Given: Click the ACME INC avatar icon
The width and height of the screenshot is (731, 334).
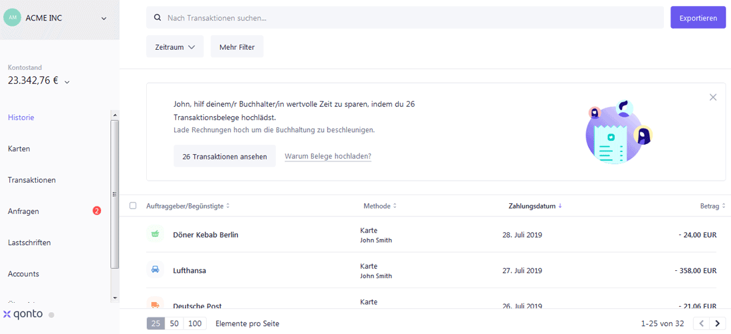Looking at the screenshot, I should 12,18.
